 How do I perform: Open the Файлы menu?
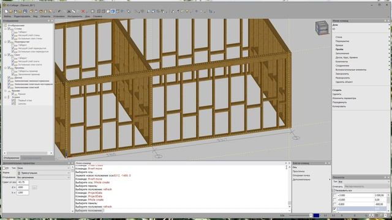pos(7,16)
